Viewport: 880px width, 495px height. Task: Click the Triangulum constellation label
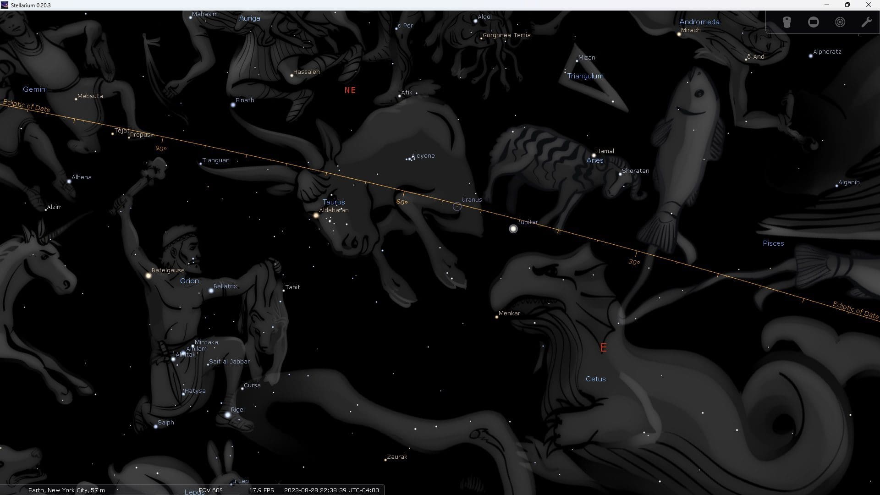pos(585,76)
